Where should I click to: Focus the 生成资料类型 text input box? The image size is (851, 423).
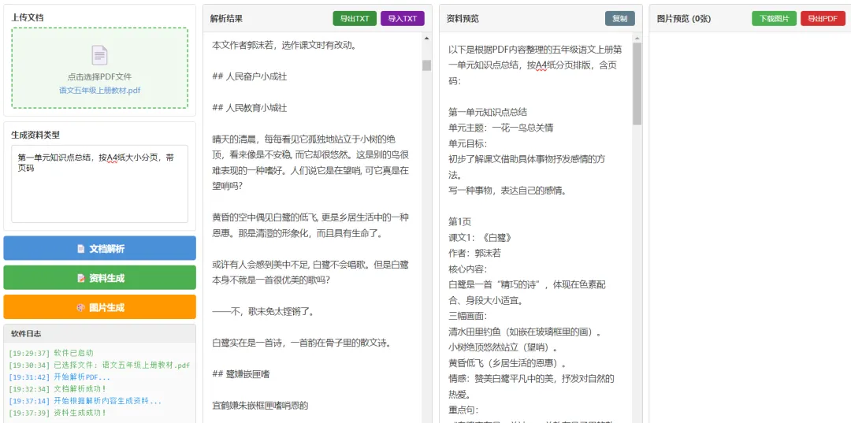(x=99, y=184)
